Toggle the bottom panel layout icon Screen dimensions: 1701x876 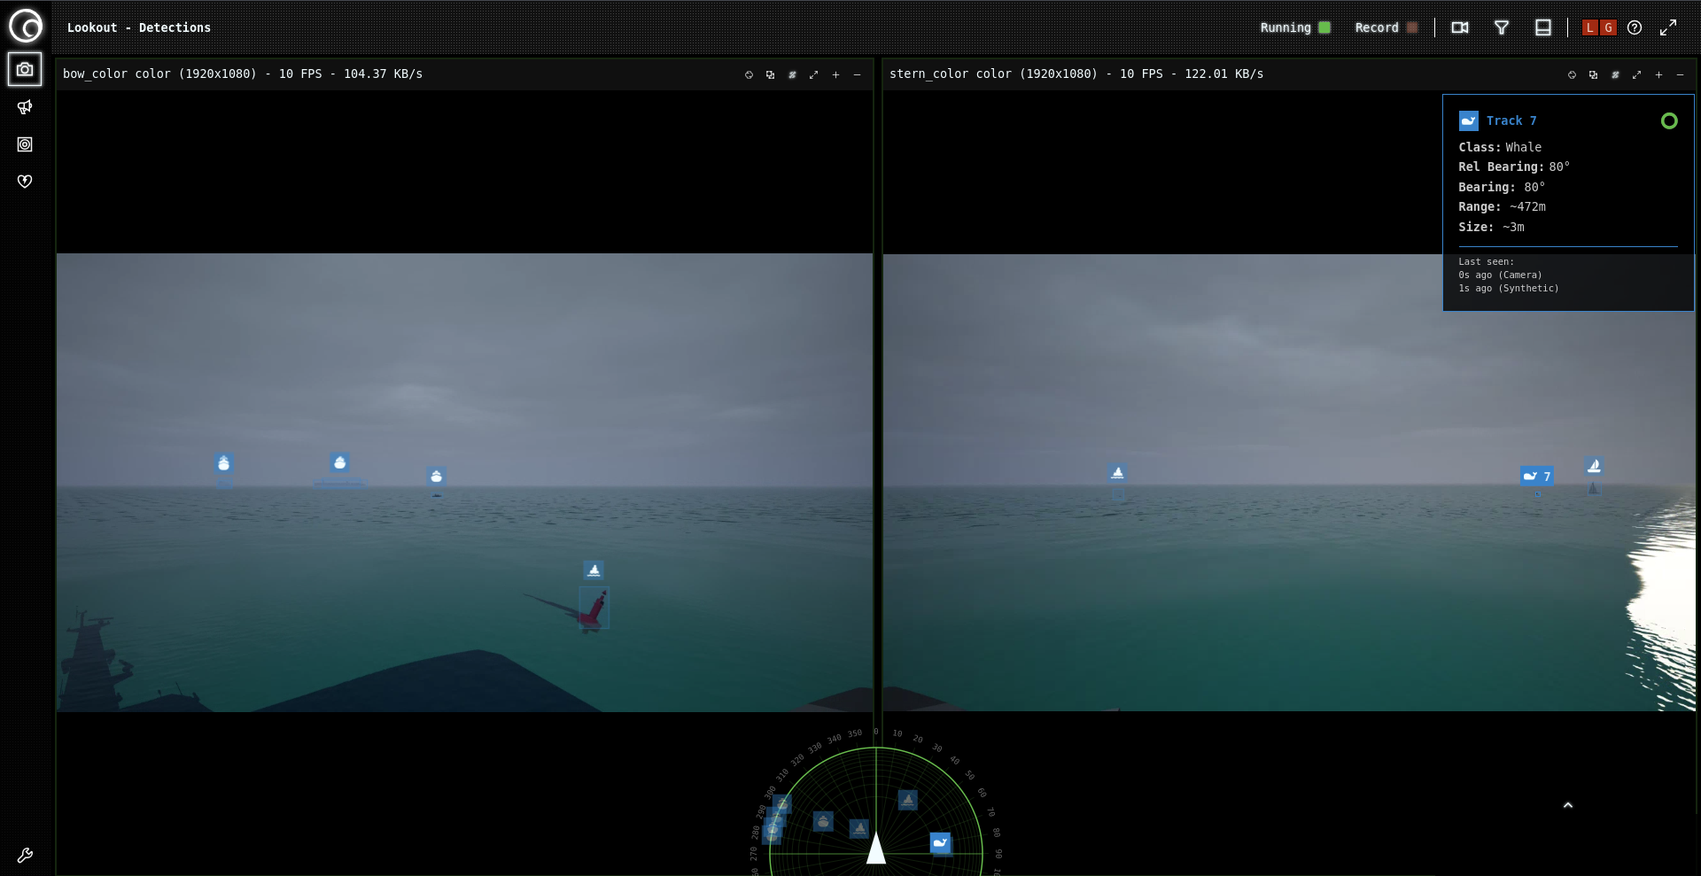coord(1542,27)
